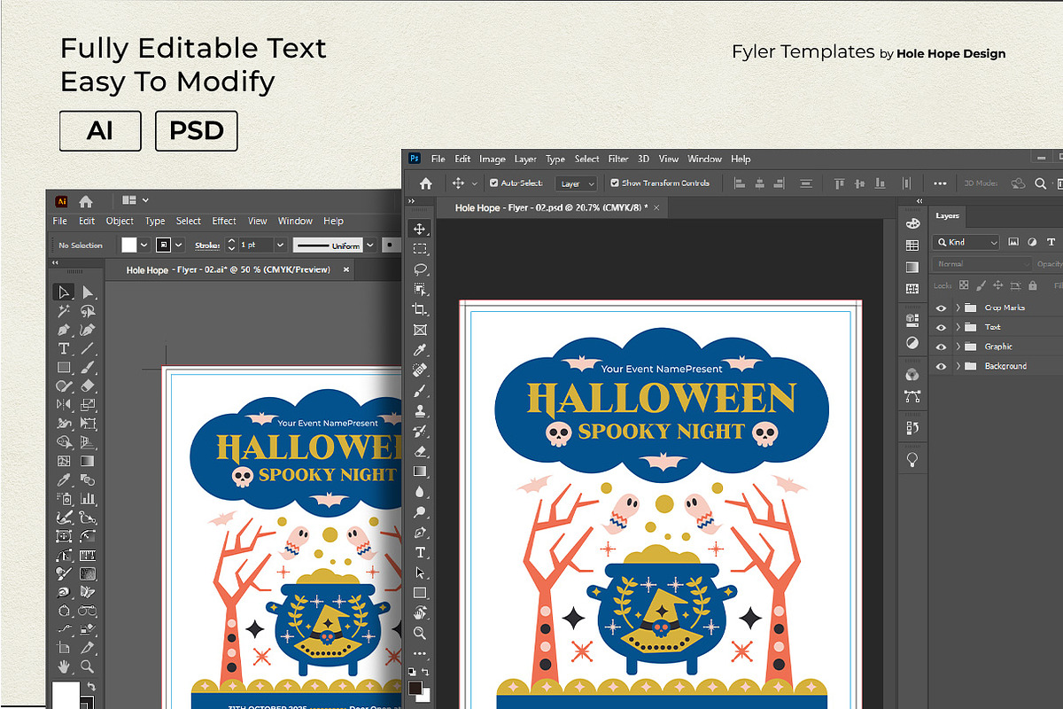The width and height of the screenshot is (1063, 709).
Task: Select the Direct Selection tool in Illustrator
Action: [x=88, y=292]
